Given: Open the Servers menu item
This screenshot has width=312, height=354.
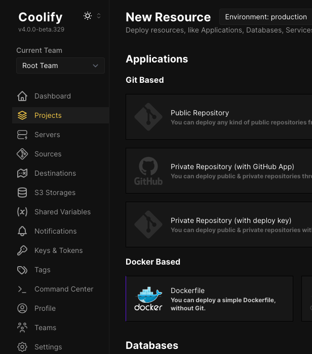Looking at the screenshot, I should point(61,135).
